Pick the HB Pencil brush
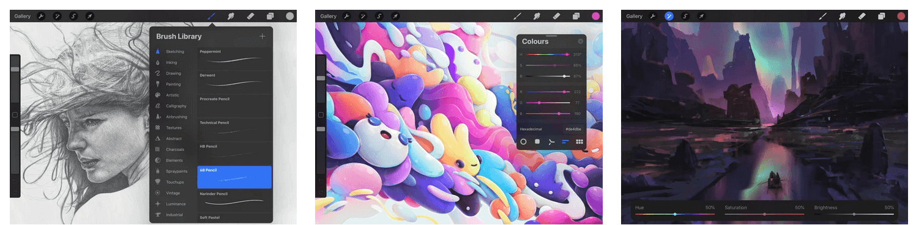 pyautogui.click(x=235, y=154)
